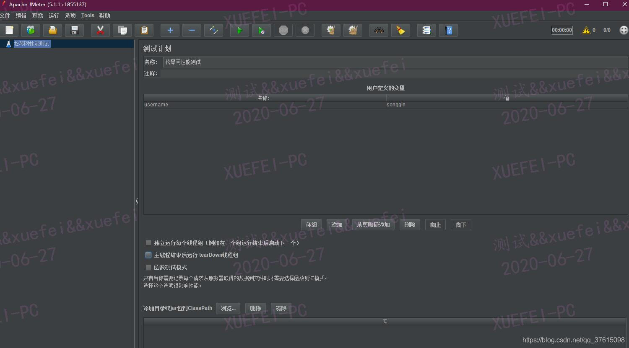Click the remote engine status icon

tap(624, 30)
